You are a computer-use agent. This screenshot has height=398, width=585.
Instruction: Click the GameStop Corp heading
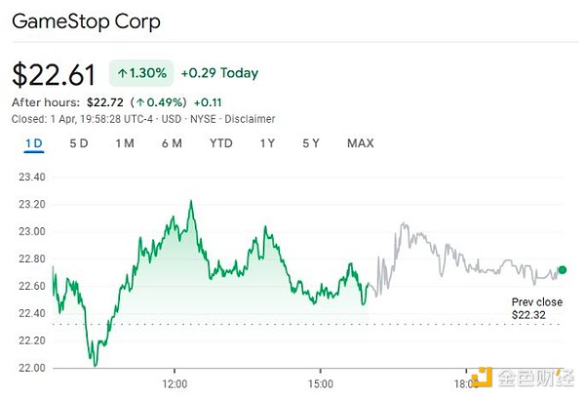(87, 20)
